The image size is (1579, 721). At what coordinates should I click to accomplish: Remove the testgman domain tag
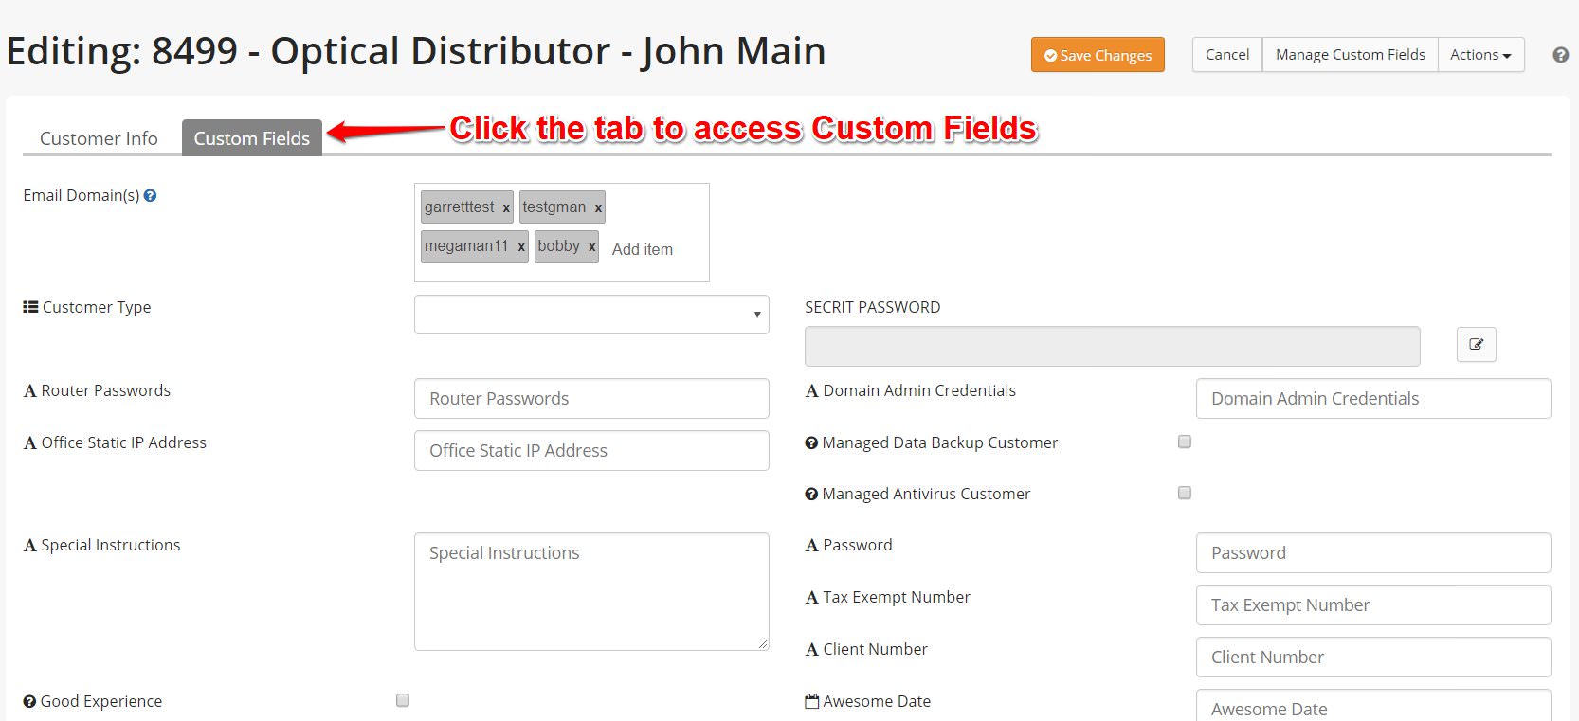coord(598,207)
